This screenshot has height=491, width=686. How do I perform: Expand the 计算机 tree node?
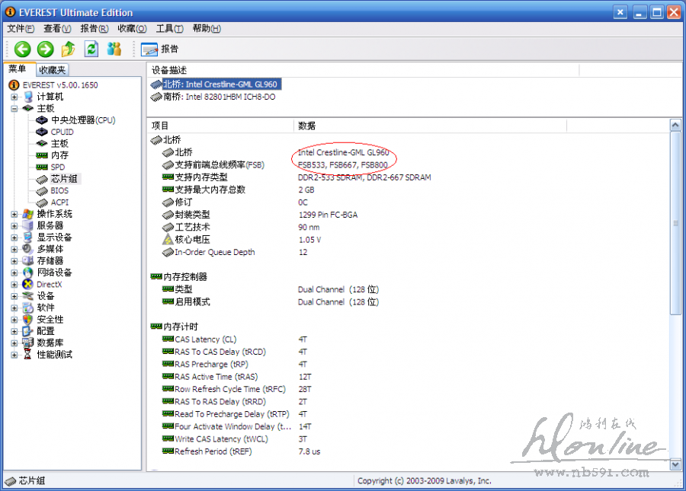coord(14,97)
